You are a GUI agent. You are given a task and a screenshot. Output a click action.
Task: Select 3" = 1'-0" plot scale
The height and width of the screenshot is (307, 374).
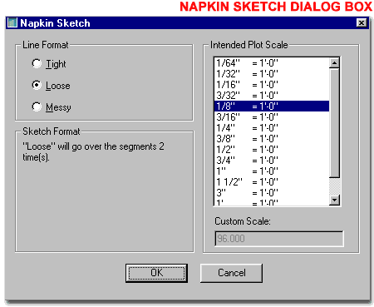(272, 192)
